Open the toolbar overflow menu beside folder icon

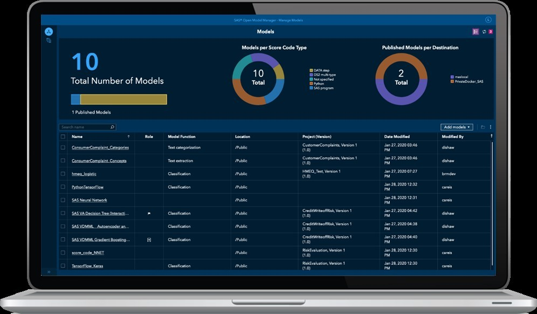pos(491,127)
